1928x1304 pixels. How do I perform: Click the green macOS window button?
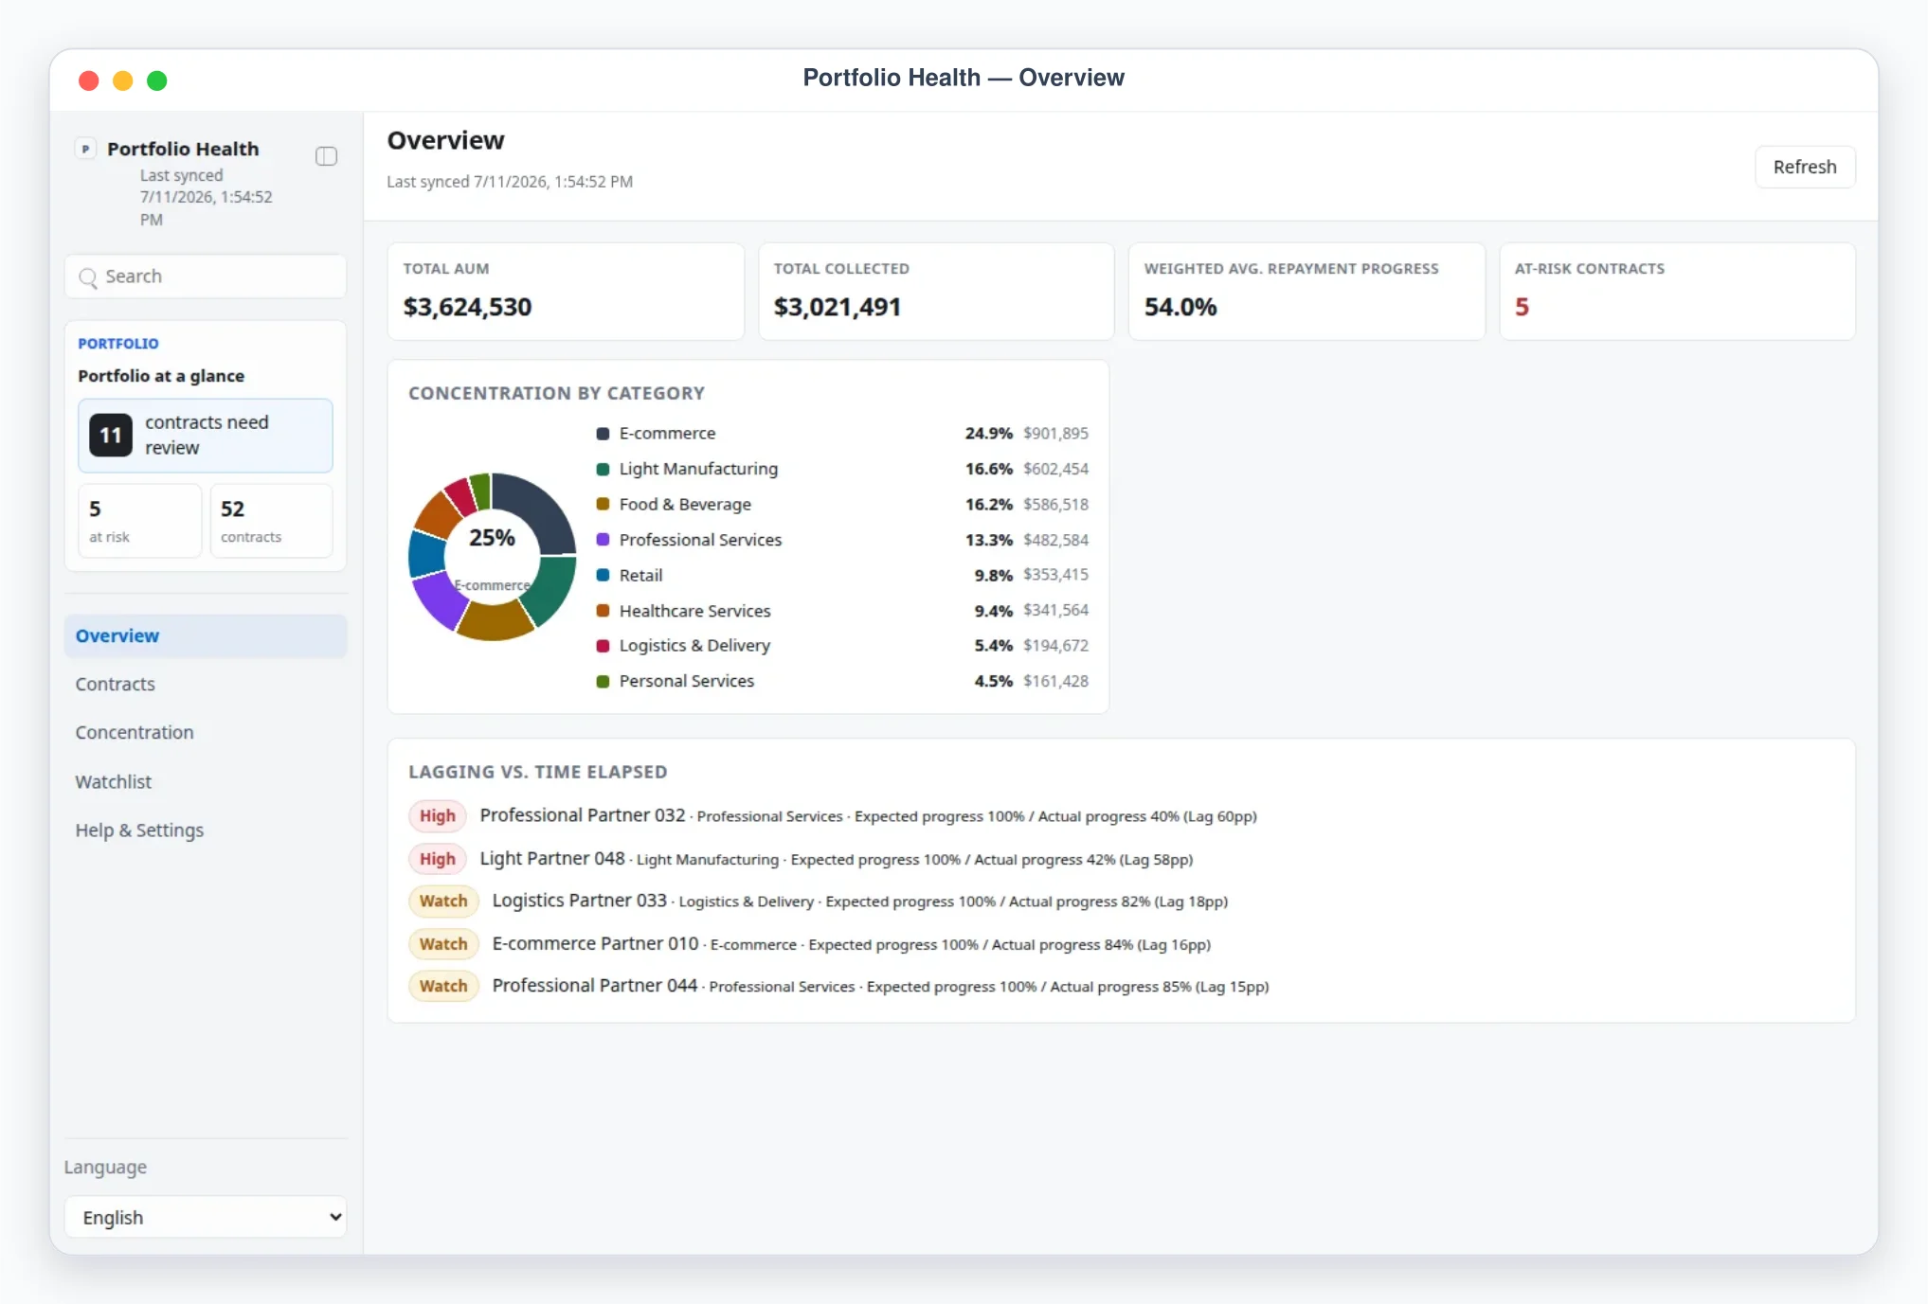[157, 80]
